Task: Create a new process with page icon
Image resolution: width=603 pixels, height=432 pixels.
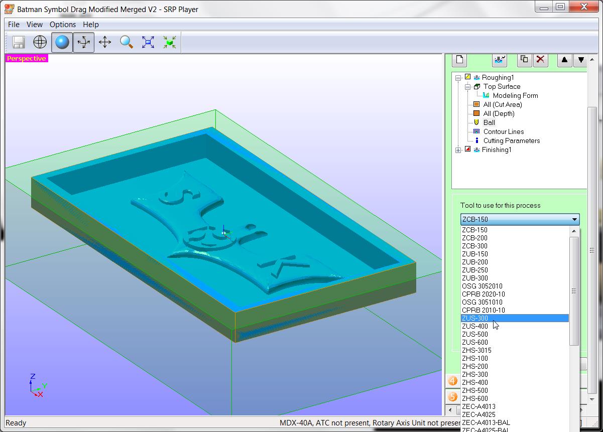Action: (x=459, y=60)
